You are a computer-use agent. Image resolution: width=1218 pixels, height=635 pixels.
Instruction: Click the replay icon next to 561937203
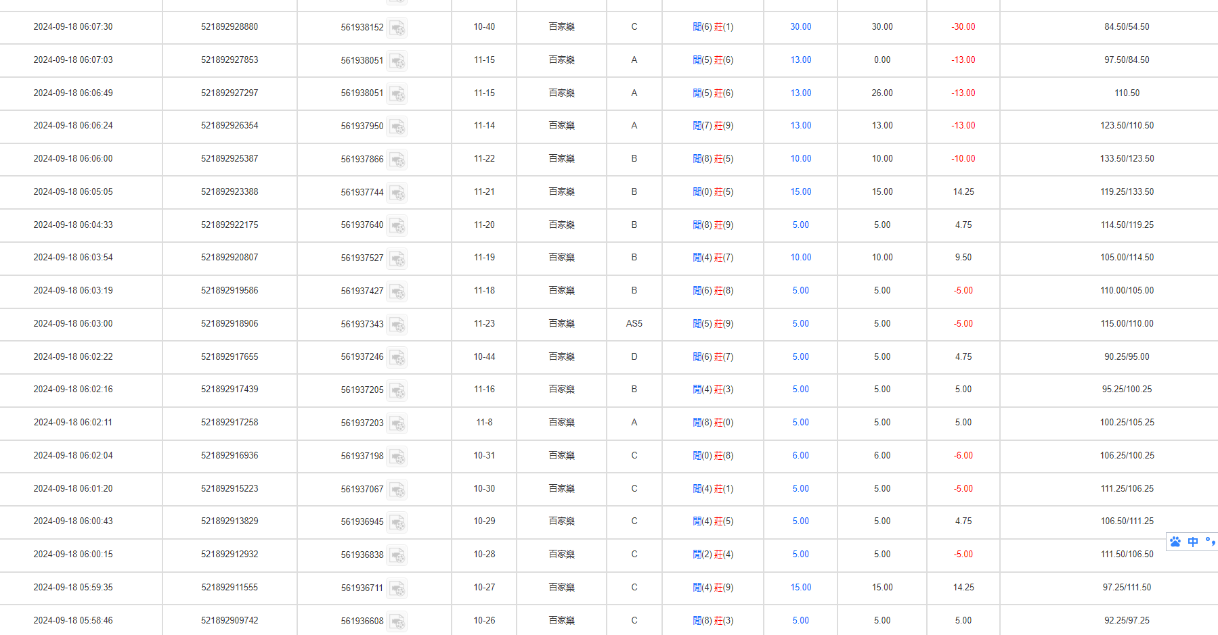tap(397, 423)
